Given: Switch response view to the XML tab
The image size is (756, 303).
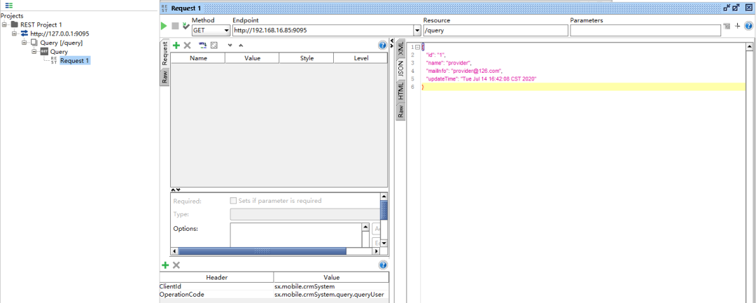Looking at the screenshot, I should click(x=400, y=49).
